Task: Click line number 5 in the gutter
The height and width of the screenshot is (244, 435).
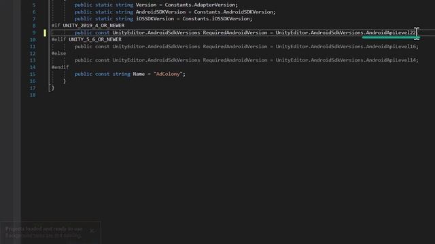Action: point(34,5)
